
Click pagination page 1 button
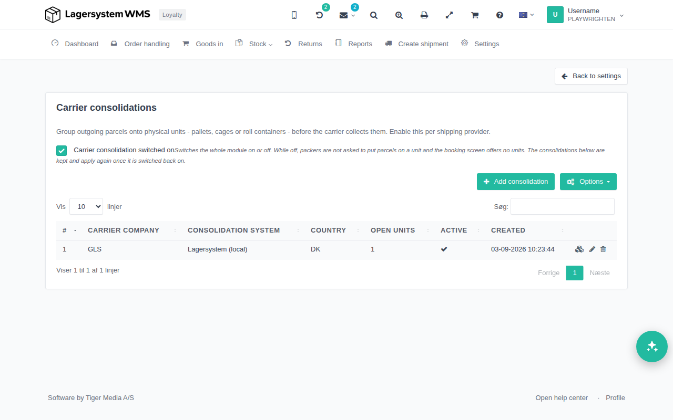pos(575,273)
